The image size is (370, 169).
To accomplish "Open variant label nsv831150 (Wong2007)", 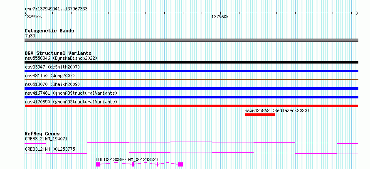I will point(50,76).
